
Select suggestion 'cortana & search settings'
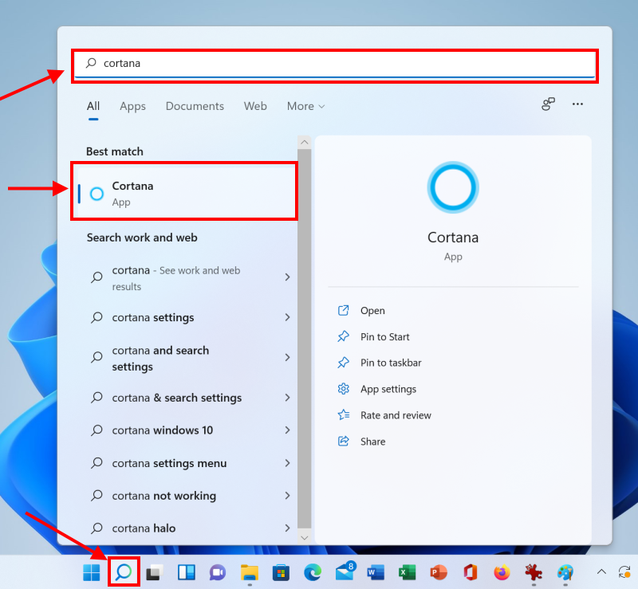[177, 398]
